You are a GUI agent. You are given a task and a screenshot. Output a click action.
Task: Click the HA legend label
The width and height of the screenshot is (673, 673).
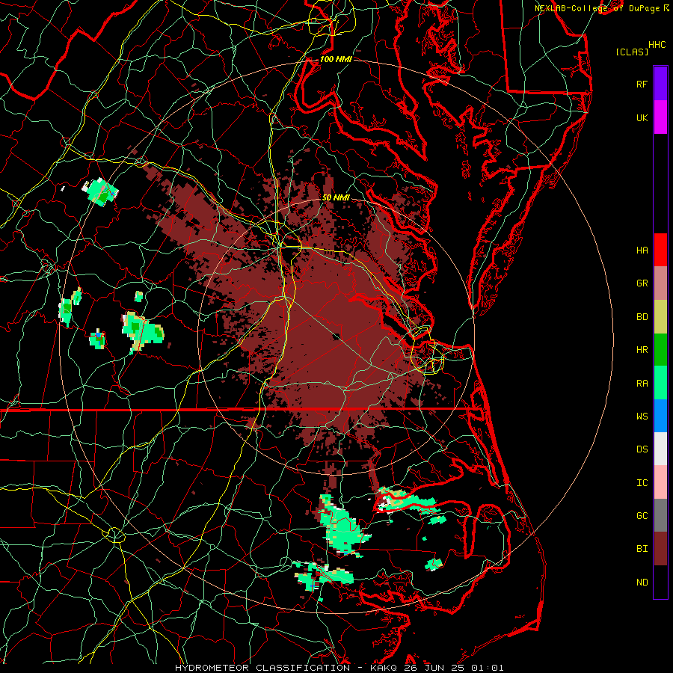tap(642, 250)
